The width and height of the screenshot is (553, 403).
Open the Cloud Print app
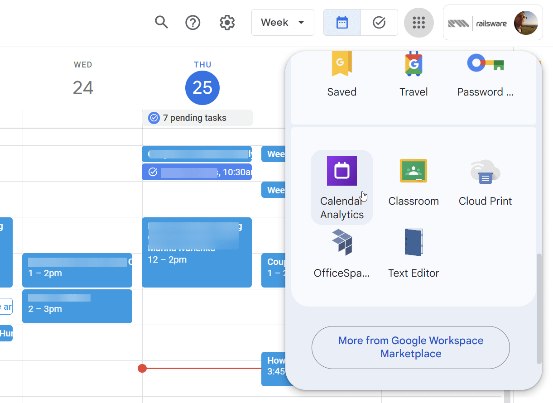pos(485,182)
